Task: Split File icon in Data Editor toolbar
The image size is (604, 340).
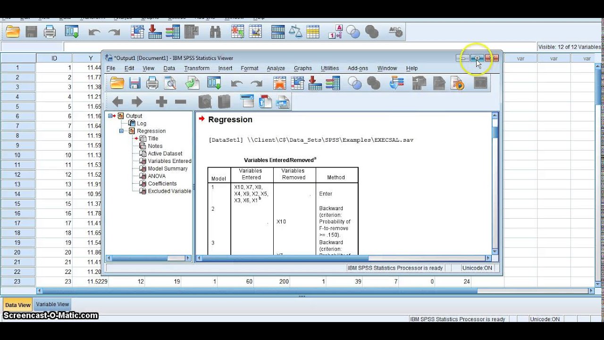Action: coord(278,32)
